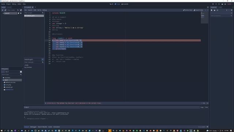Viewport: 234px width, 132px height.
Task: Play the edited scene
Action: coord(222,4)
